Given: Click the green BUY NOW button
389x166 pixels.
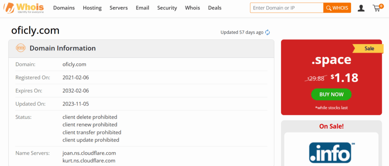Looking at the screenshot, I should pyautogui.click(x=331, y=95).
